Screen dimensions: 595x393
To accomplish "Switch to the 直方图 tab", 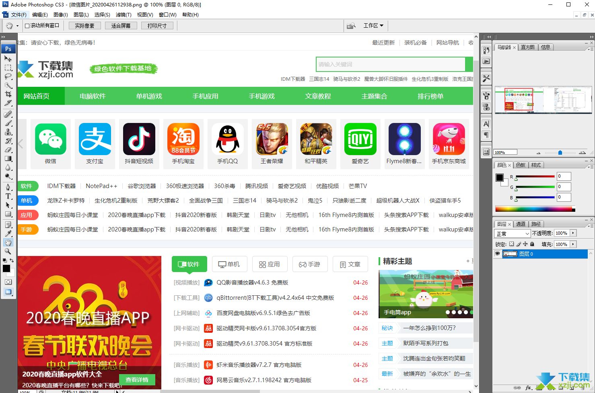I will (x=527, y=47).
